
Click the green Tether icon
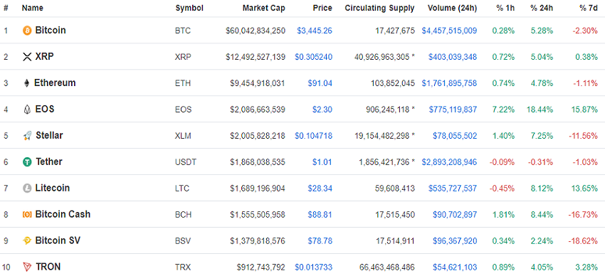click(27, 162)
